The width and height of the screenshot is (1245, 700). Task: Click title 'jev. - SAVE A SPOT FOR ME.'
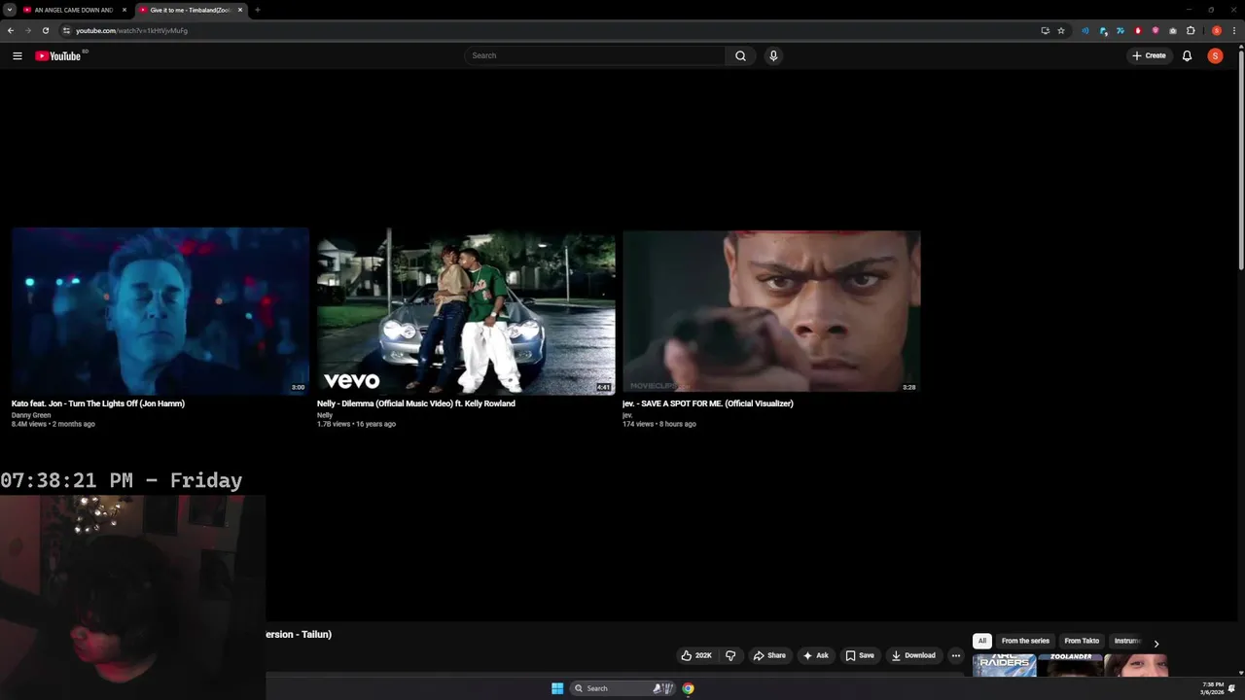point(708,403)
